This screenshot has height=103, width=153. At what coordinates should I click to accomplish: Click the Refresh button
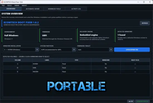click(145, 23)
